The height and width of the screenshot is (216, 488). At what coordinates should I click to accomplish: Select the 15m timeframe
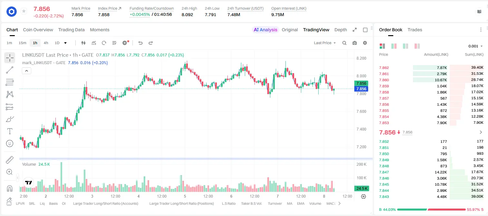(22, 43)
